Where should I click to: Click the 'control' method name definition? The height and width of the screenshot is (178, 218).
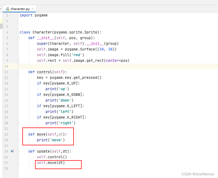44,72
